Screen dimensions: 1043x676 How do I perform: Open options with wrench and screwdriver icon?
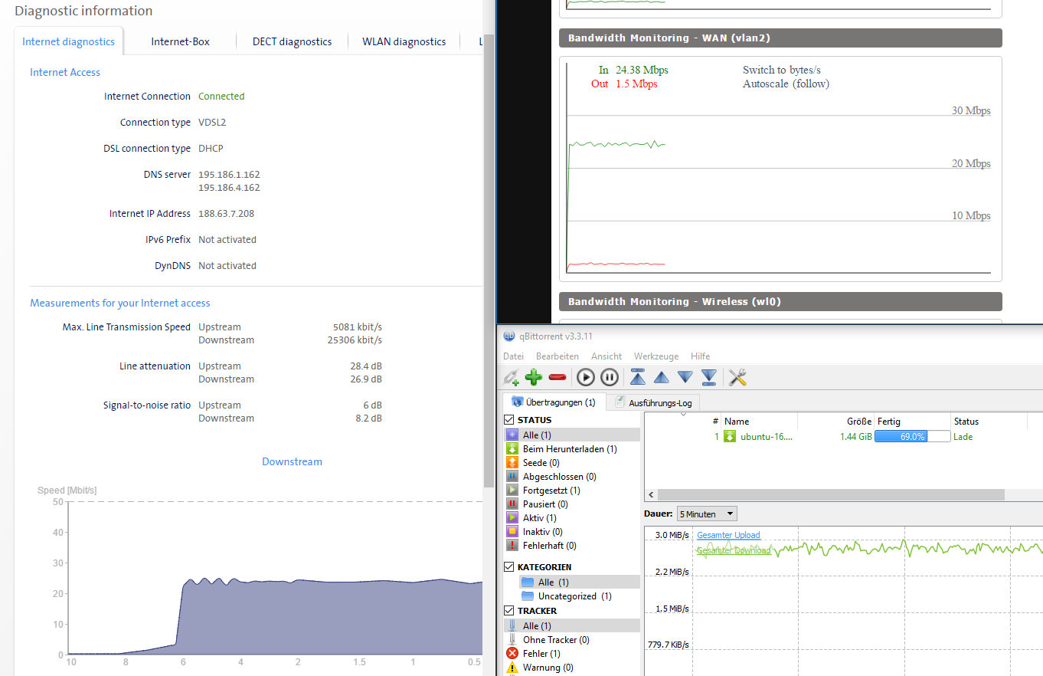[737, 377]
